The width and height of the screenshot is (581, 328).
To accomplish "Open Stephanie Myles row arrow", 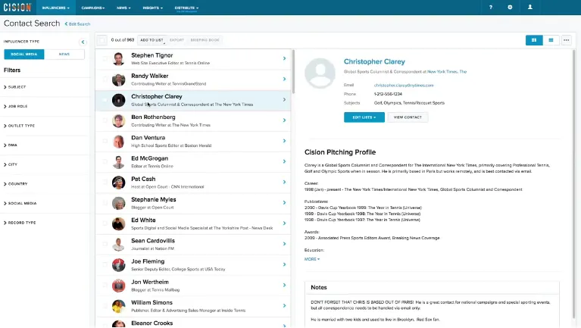I will 284,203.
